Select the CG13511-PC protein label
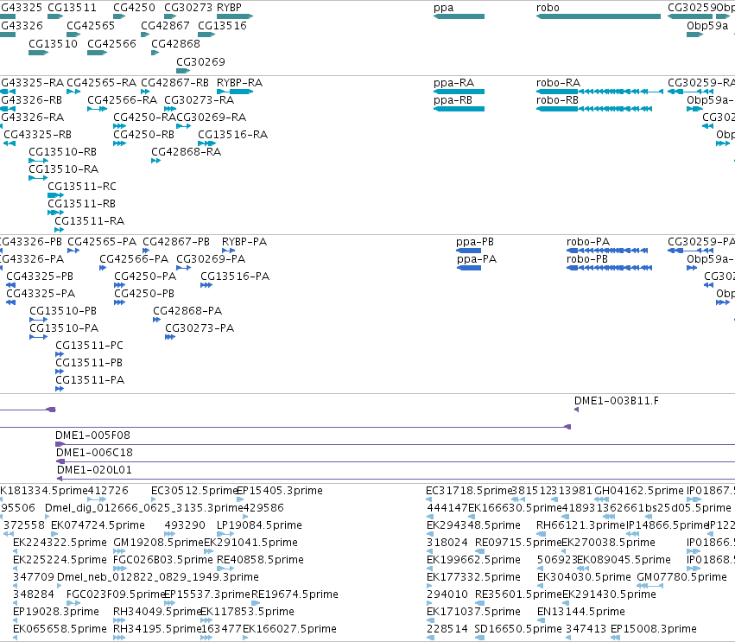735x642 pixels. 90,346
